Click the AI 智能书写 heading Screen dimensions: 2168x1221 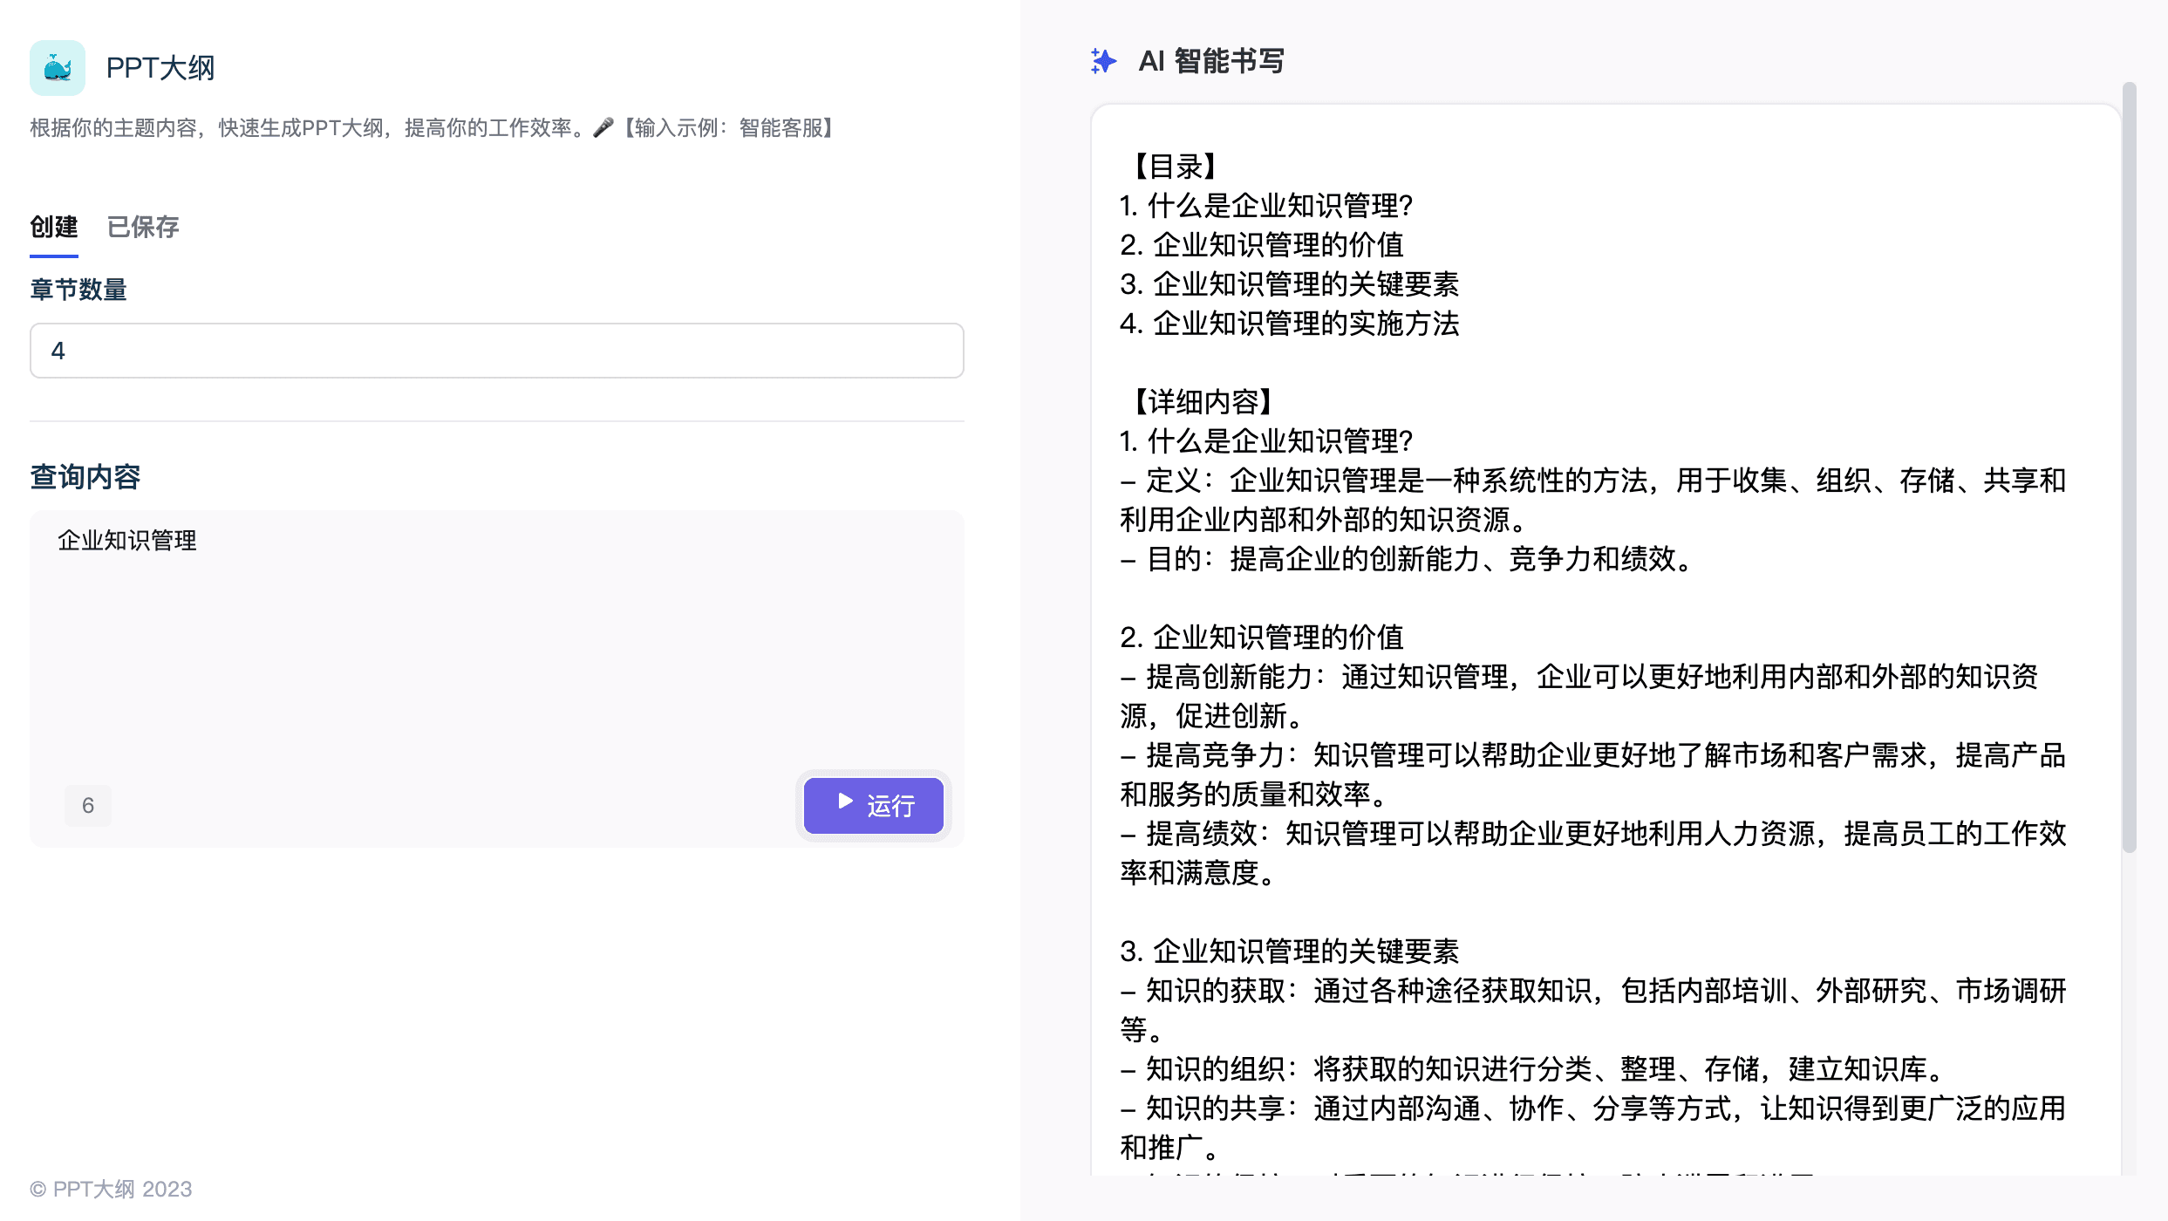1210,61
